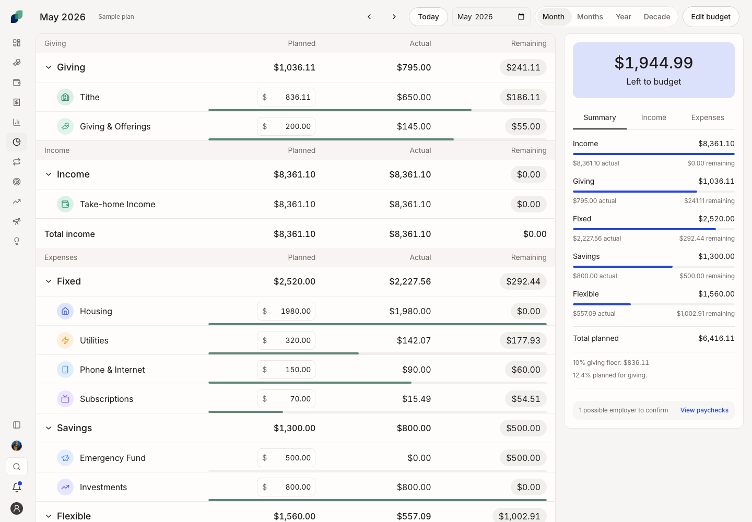This screenshot has width=752, height=522.
Task: Toggle the sidebar panel layout icon
Action: 17,425
